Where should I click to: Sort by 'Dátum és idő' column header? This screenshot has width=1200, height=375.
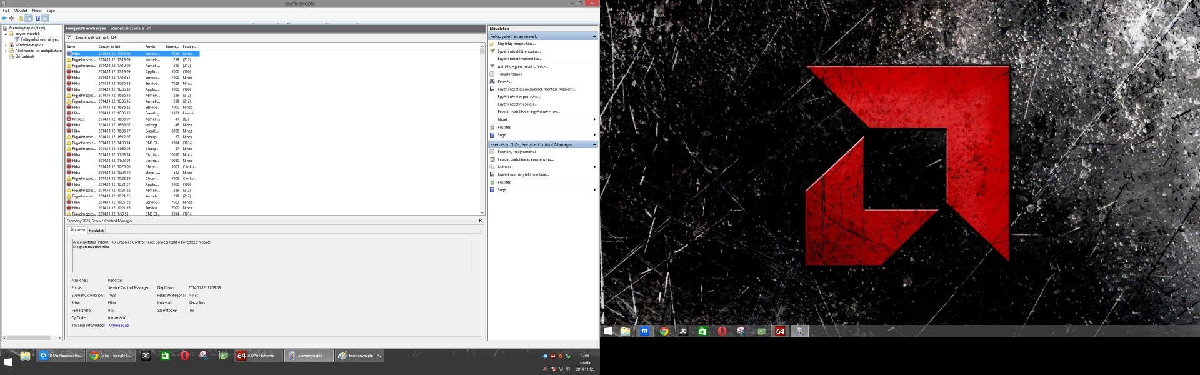point(120,47)
